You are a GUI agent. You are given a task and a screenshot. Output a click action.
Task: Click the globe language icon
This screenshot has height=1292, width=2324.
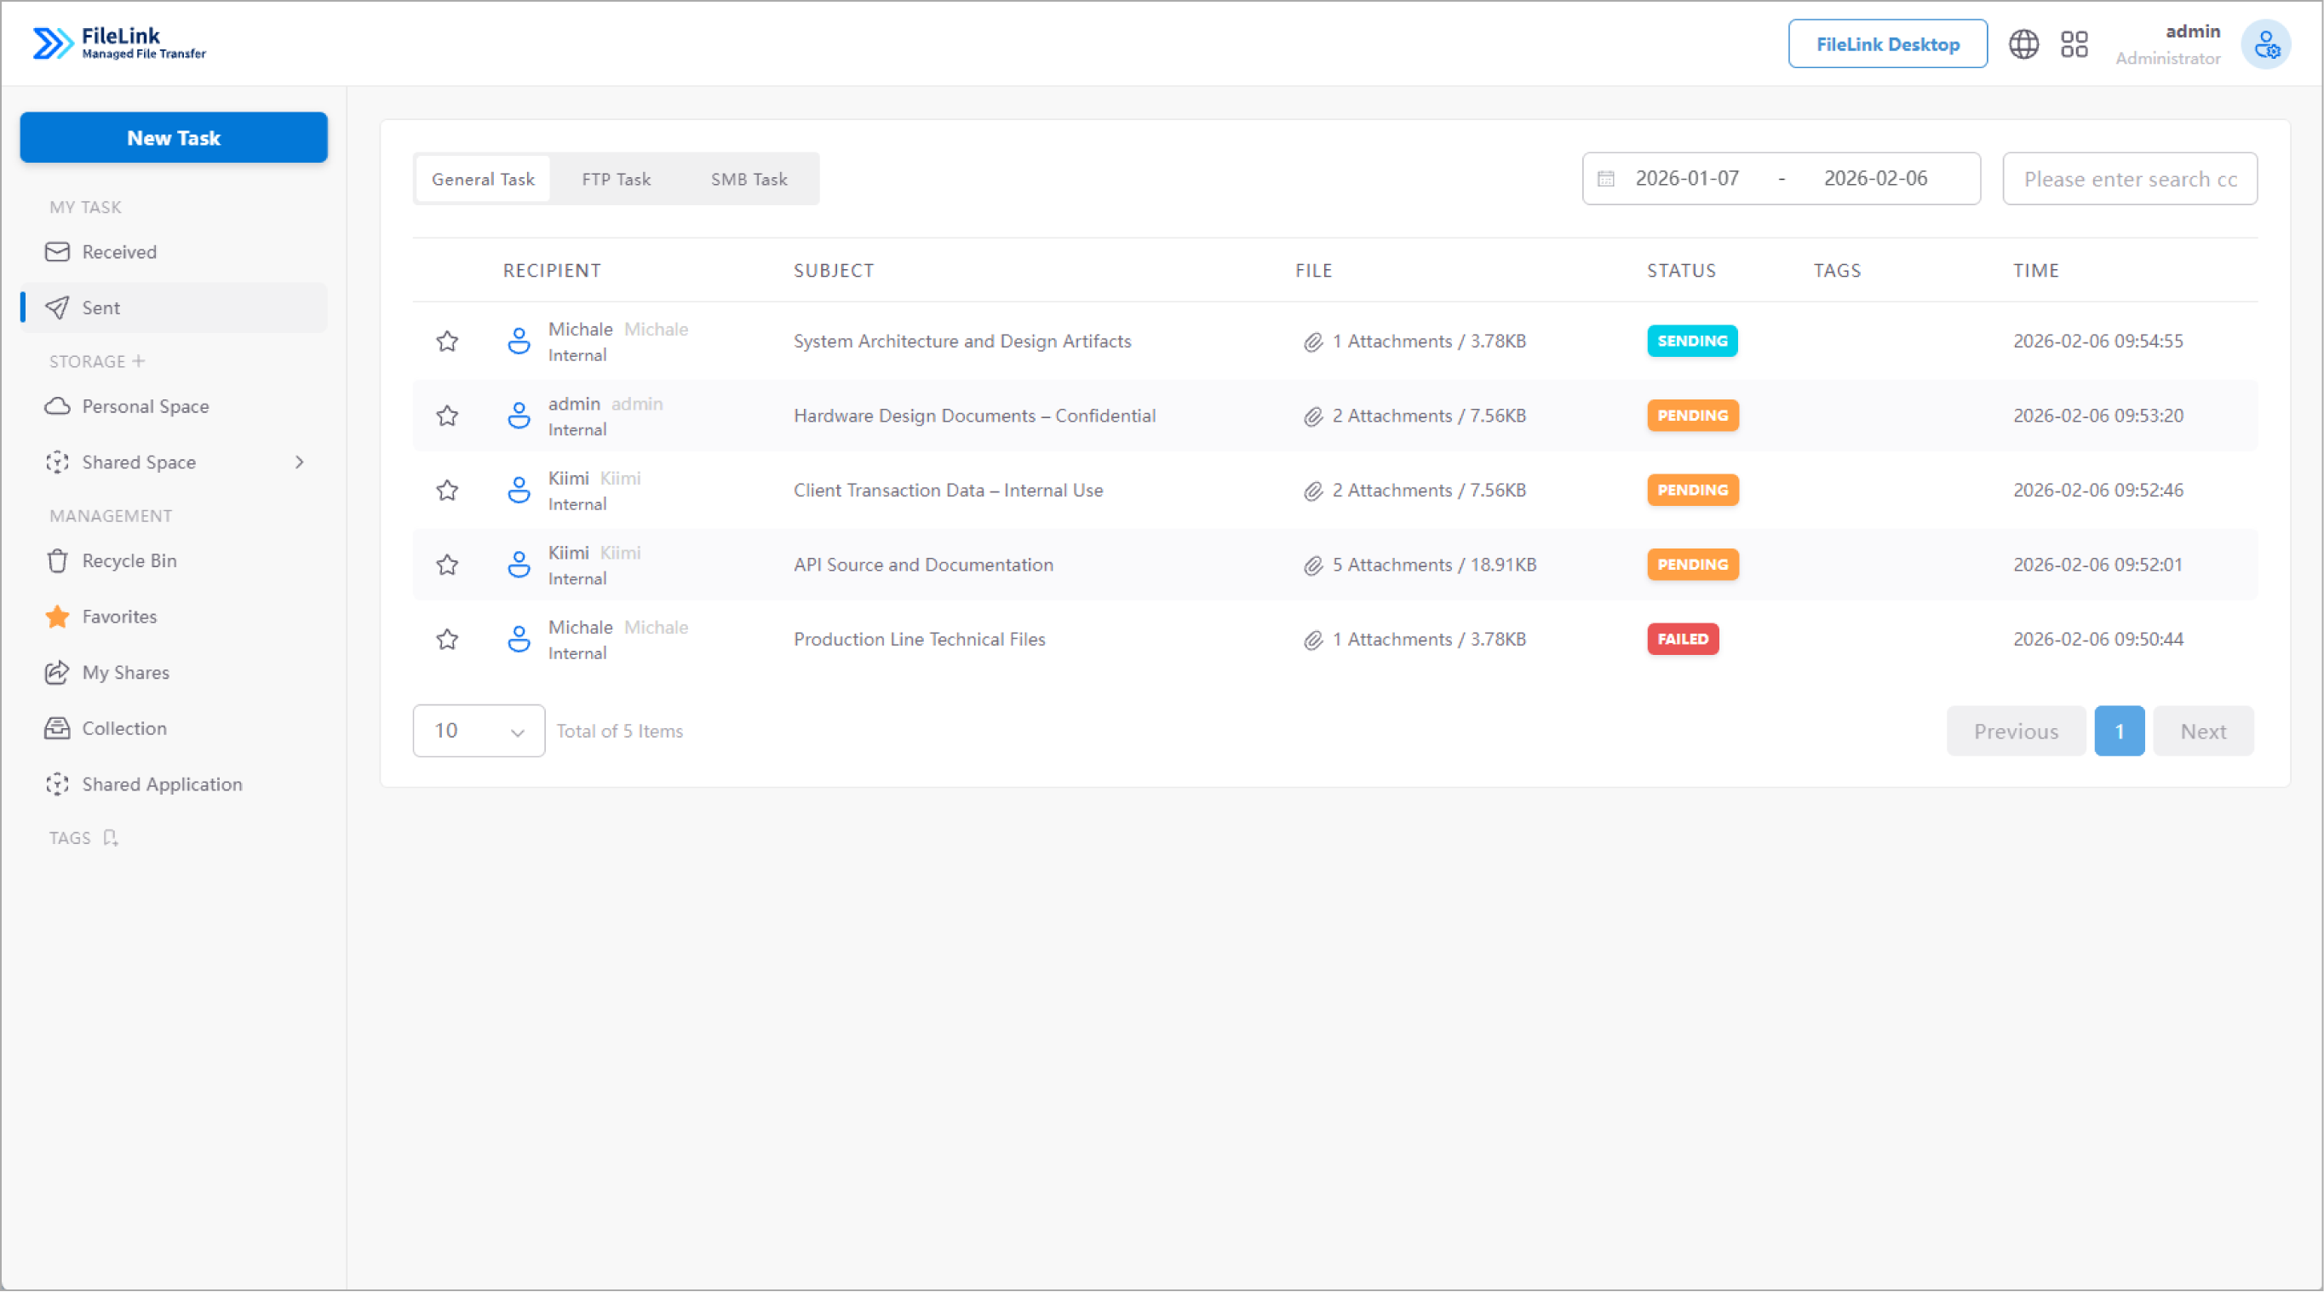coord(2023,44)
